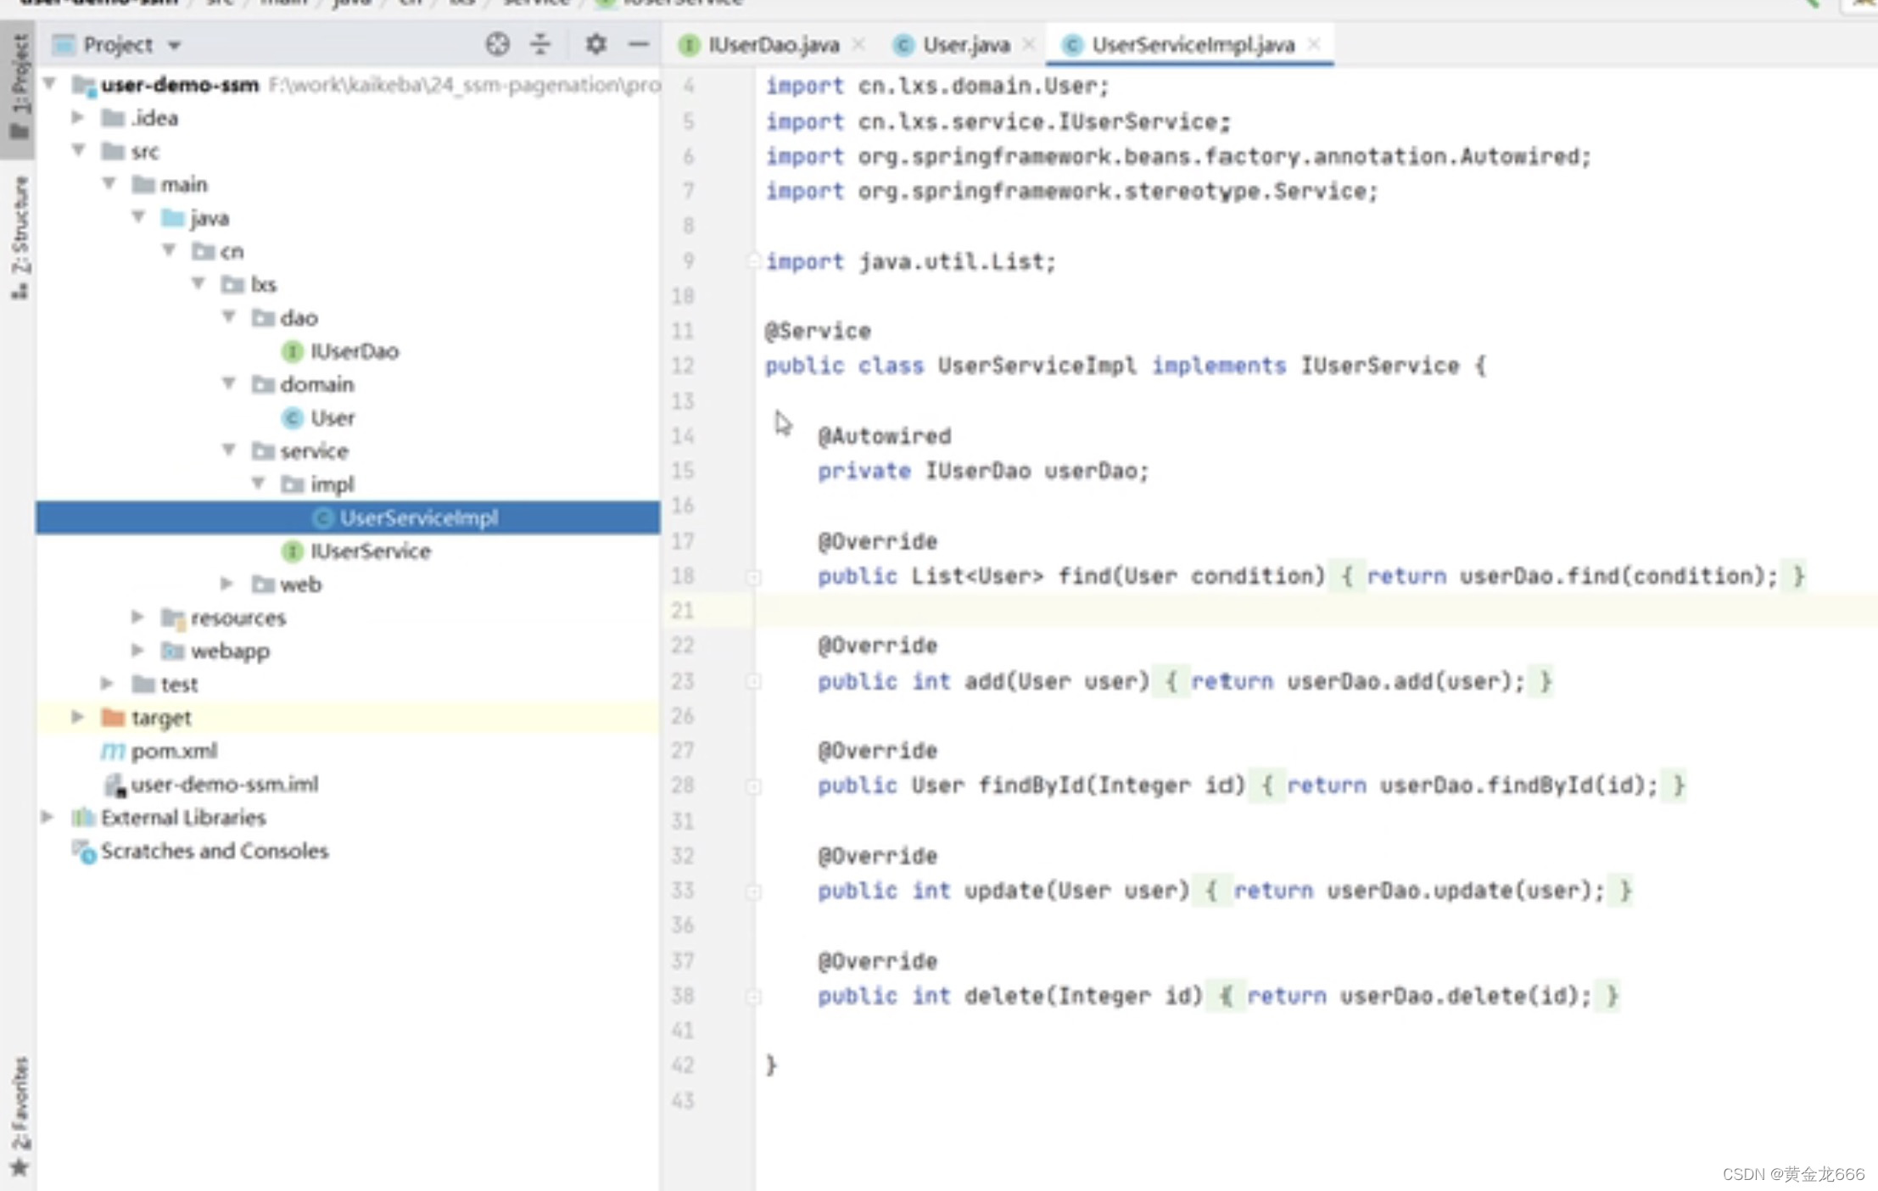Open the Project view dropdown arrow

click(174, 45)
